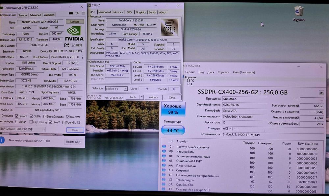The height and width of the screenshot is (196, 329).
Task: Click the Validate button in CPU-Z
Action: click(x=153, y=97)
